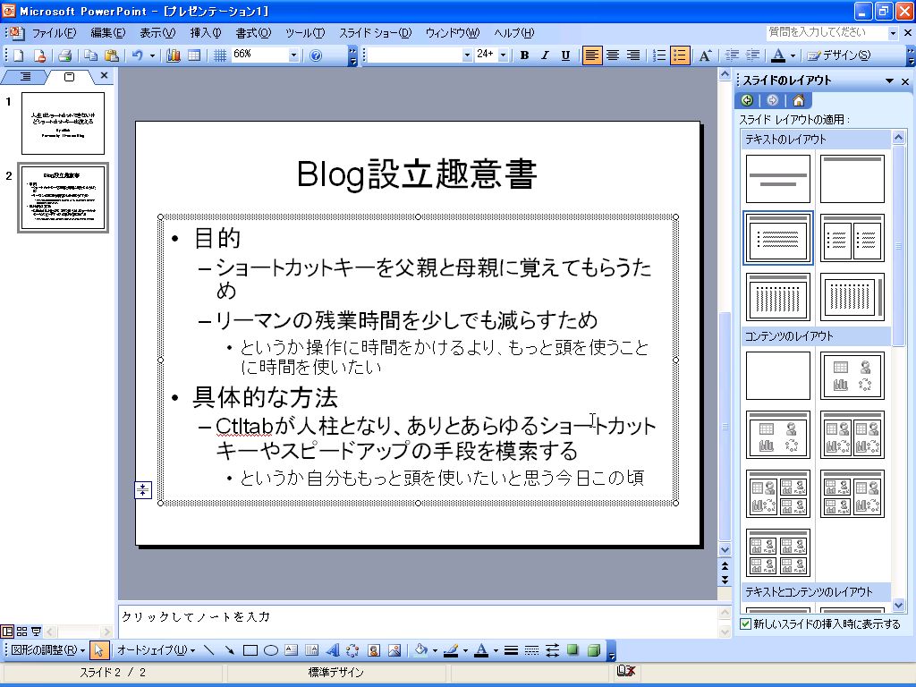Open the スライド ショー(D) menu
Image resolution: width=916 pixels, height=687 pixels.
[x=375, y=33]
